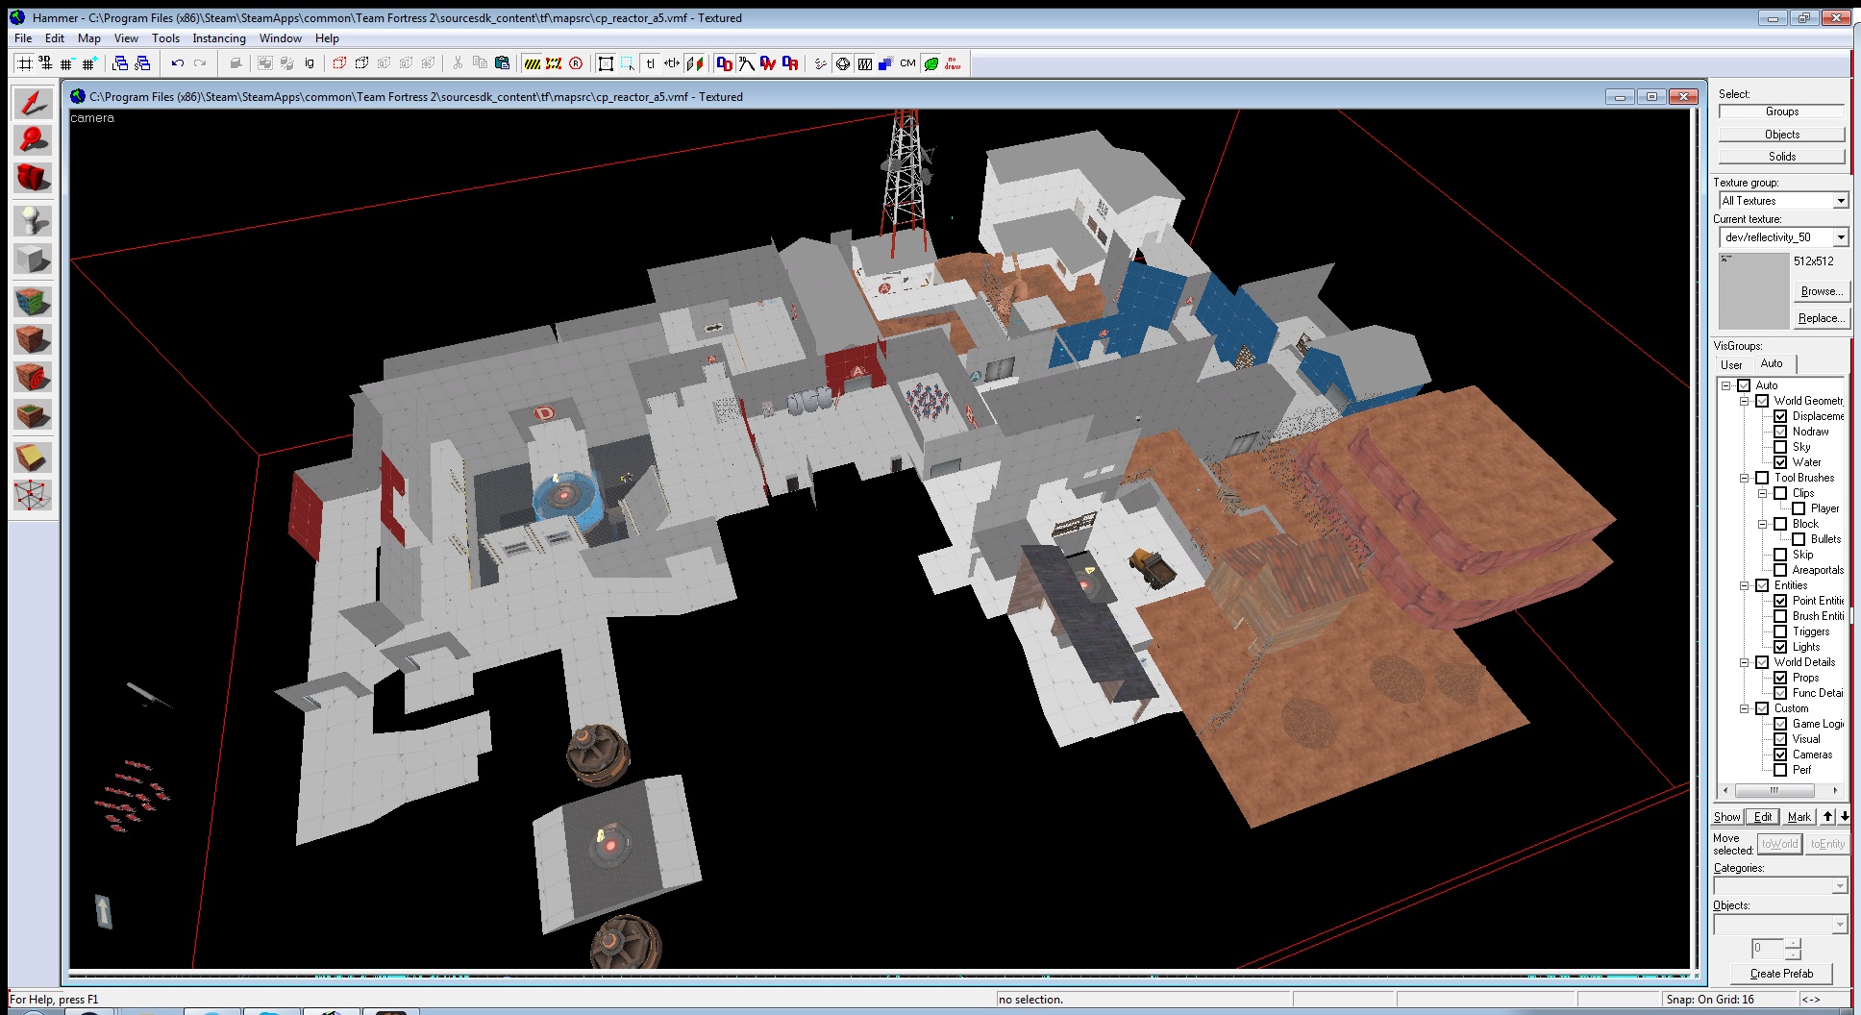Select the Apply decals tool
The image size is (1861, 1015).
click(x=33, y=378)
